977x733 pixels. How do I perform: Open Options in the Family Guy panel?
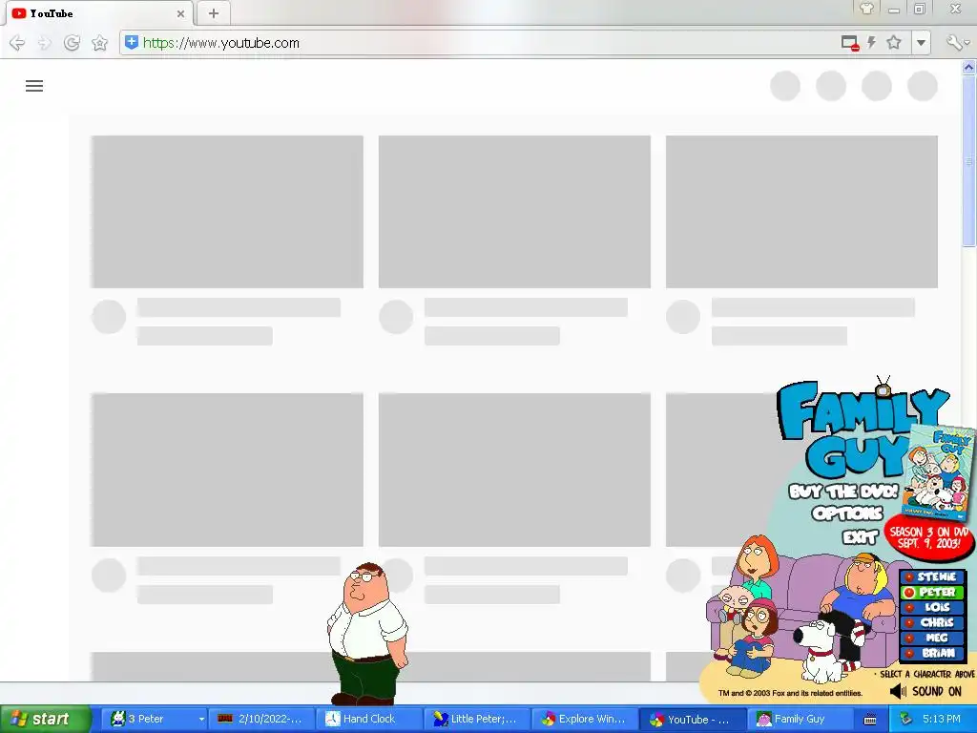coord(847,513)
